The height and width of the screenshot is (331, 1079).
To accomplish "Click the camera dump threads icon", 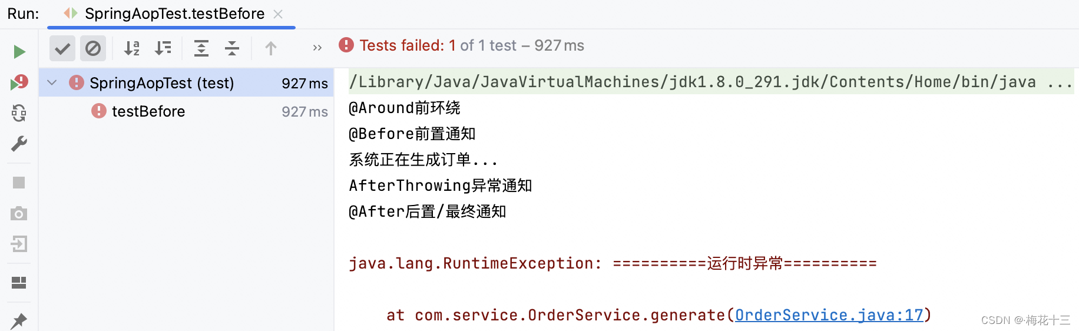I will point(19,213).
